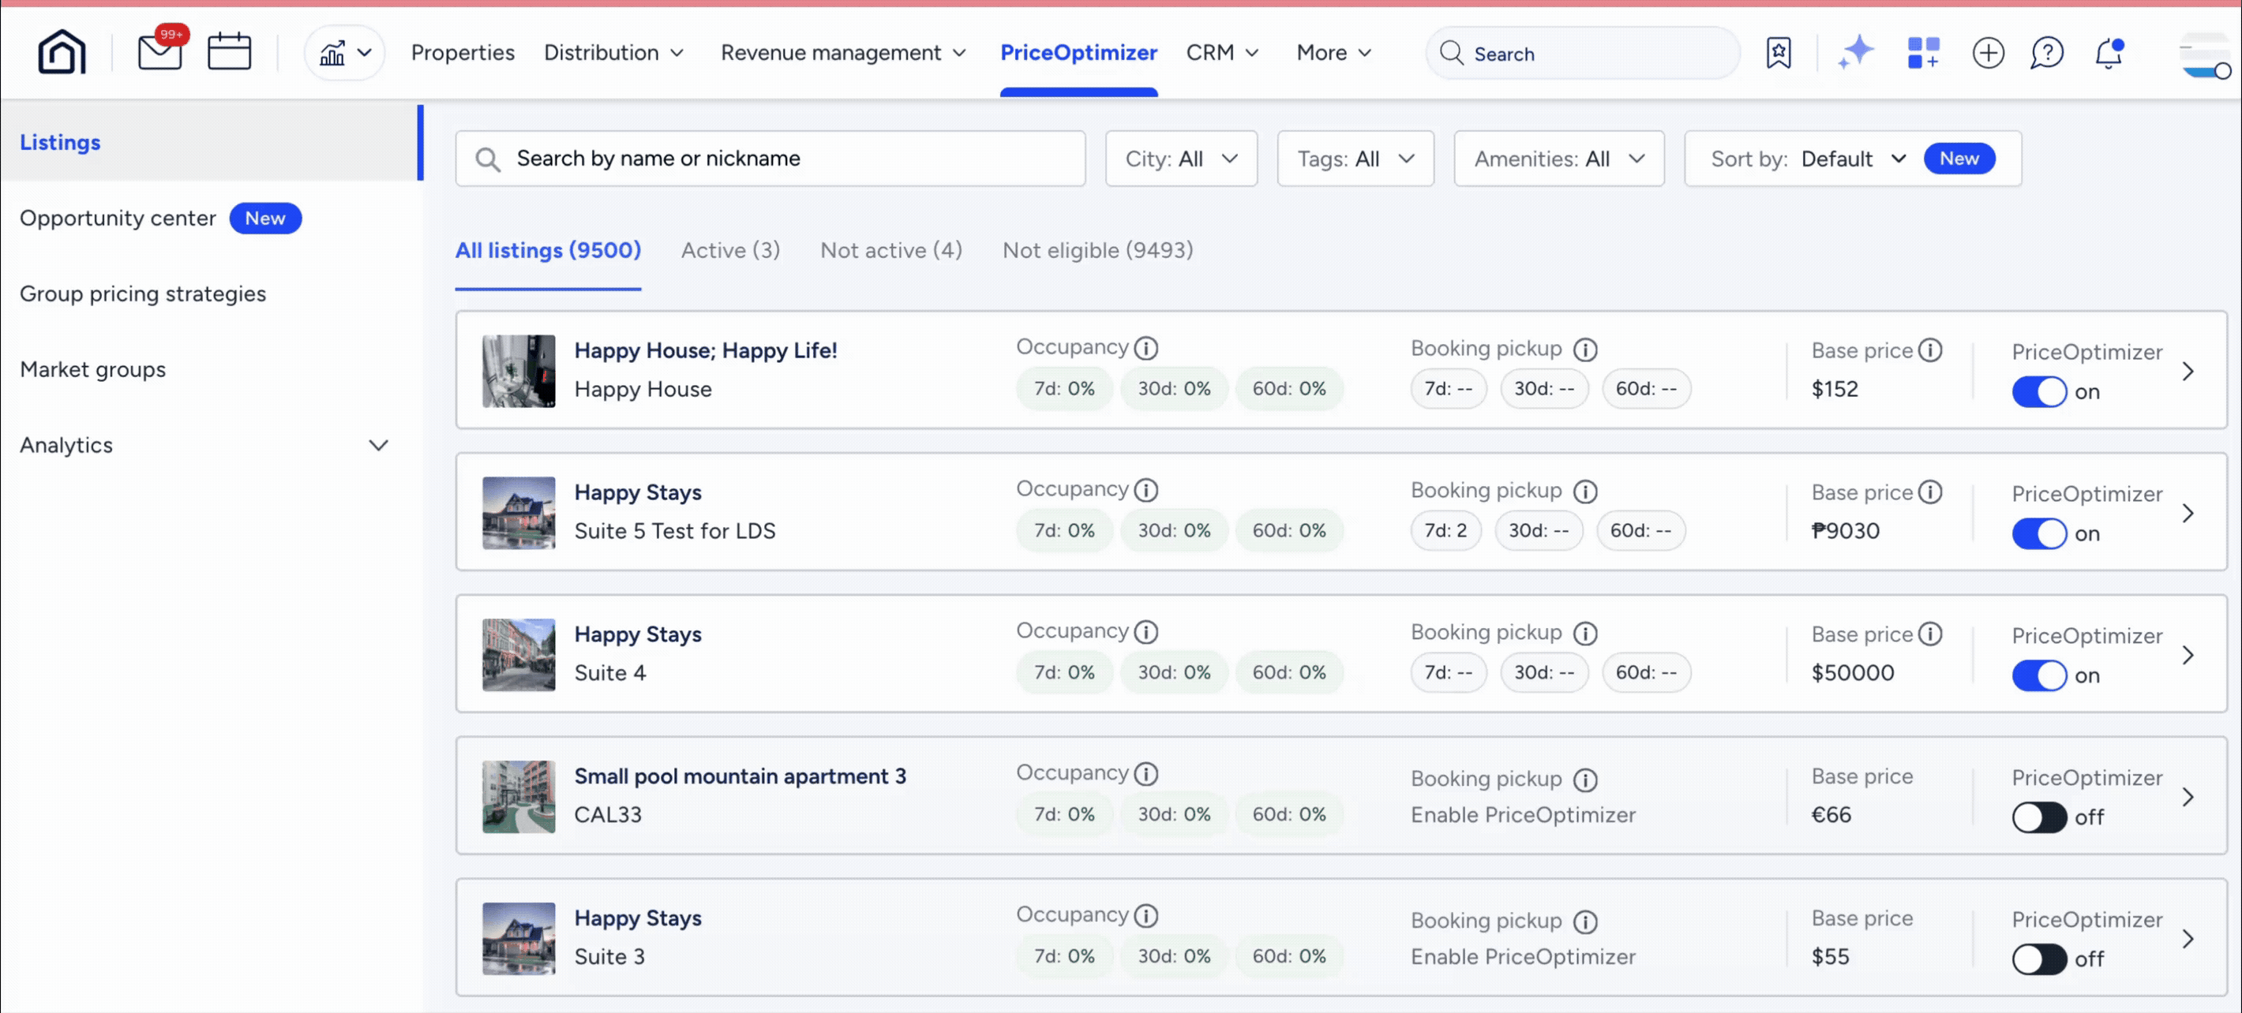Open the Revenue management menu
This screenshot has height=1013, width=2242.
pos(842,52)
